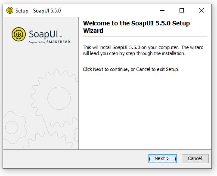
Task: Click the SoapUI icon in title bar
Action: [x=10, y=10]
